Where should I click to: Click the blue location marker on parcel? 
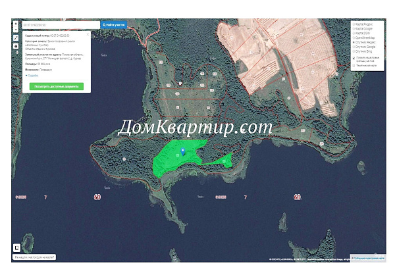point(182,152)
